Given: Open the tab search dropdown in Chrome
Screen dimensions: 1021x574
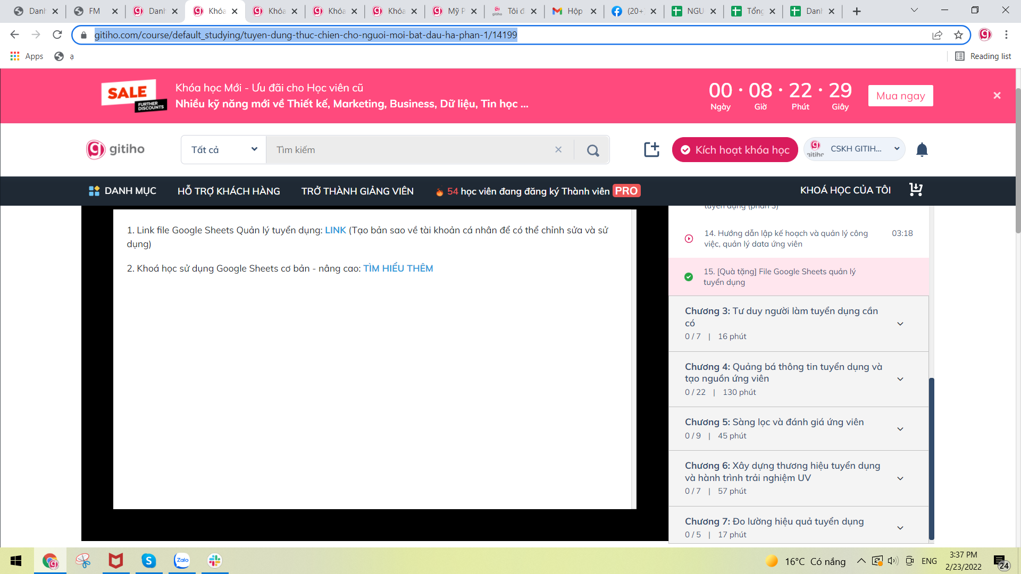Looking at the screenshot, I should [x=914, y=10].
